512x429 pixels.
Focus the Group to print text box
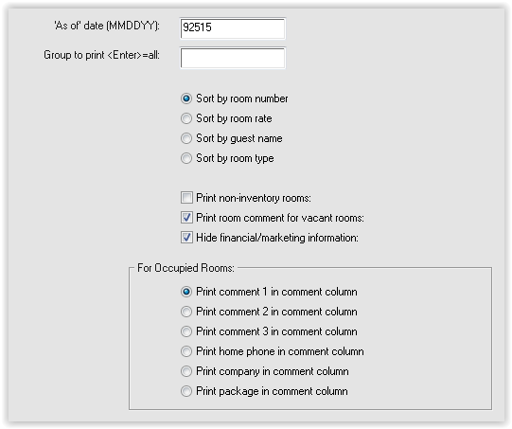(233, 58)
